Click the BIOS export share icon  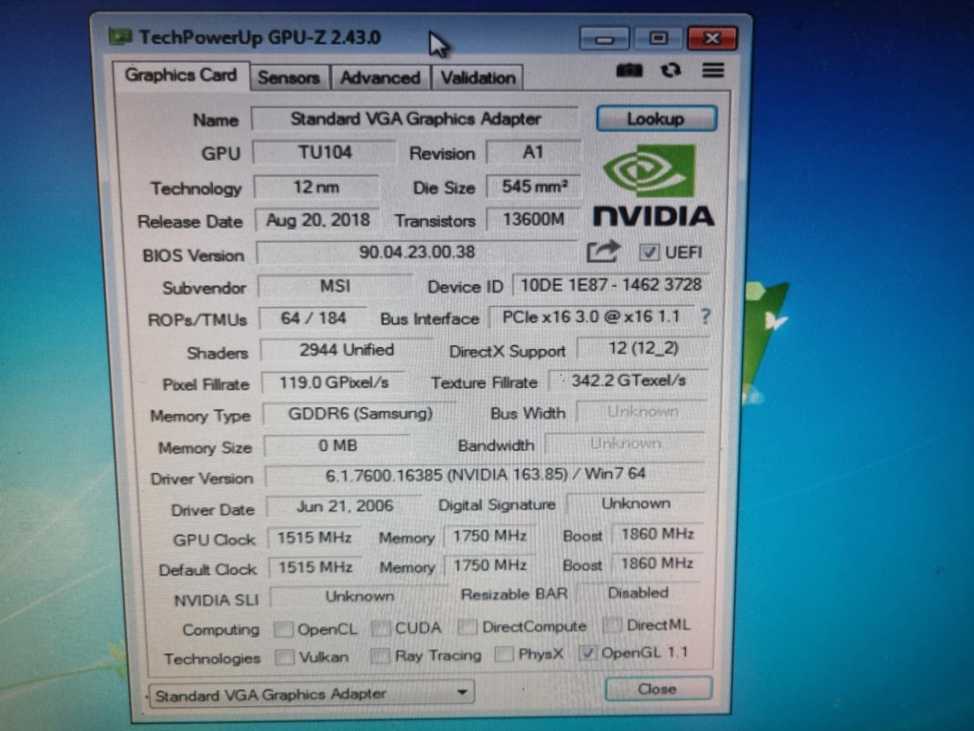[603, 252]
